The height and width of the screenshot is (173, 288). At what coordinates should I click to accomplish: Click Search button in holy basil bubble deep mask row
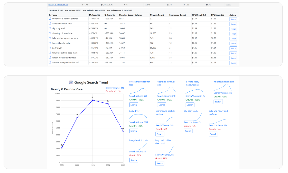point(233,53)
